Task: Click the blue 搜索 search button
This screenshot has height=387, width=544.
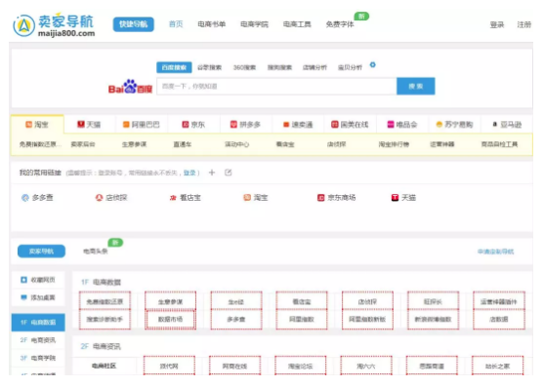Action: coord(416,86)
